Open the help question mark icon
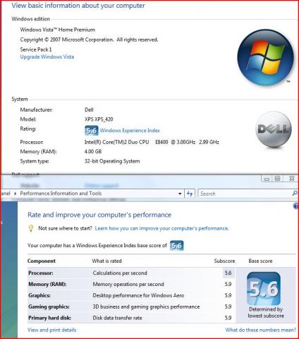Image resolution: width=299 pixels, height=339 pixels. tap(296, 206)
